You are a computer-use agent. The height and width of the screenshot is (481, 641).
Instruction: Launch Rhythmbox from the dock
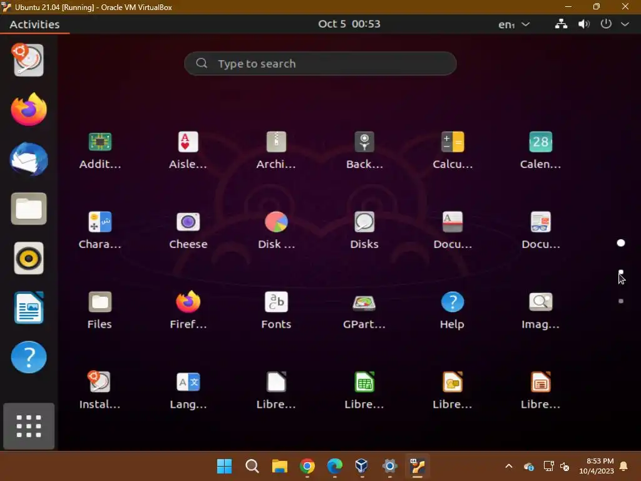coord(29,258)
